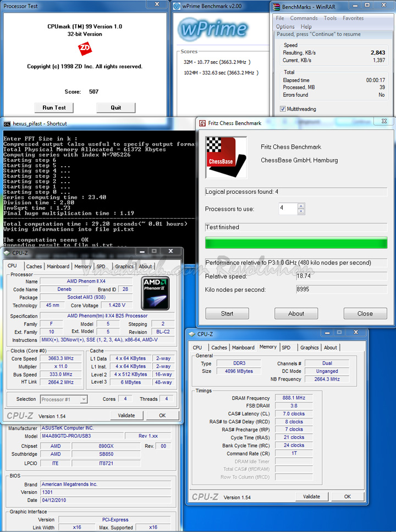This screenshot has height=532, width=396.
Task: Select Caches tab in CPU-Z Memory window
Action: [219, 348]
